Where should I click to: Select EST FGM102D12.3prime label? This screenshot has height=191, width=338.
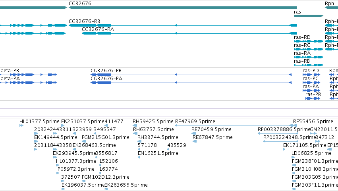click(x=105, y=177)
